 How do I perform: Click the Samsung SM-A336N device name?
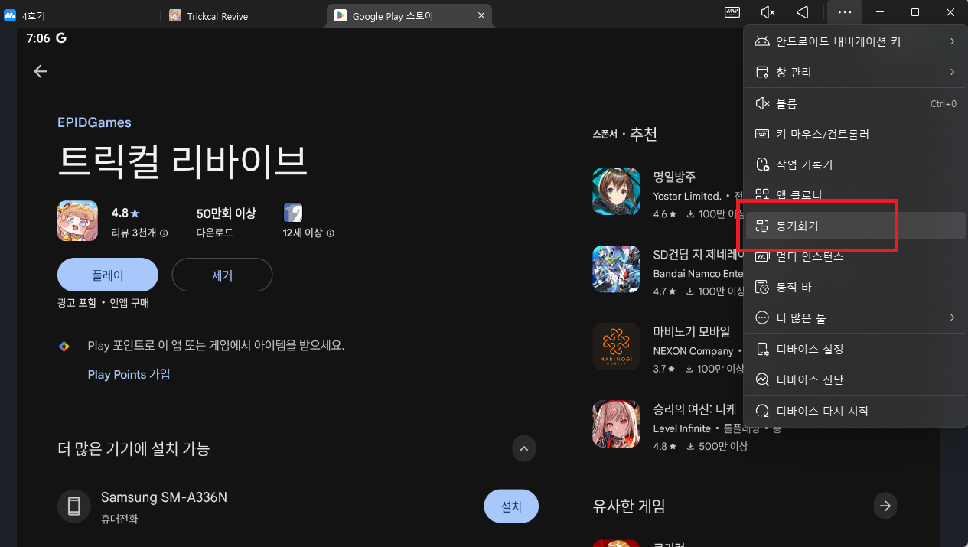[x=164, y=497]
